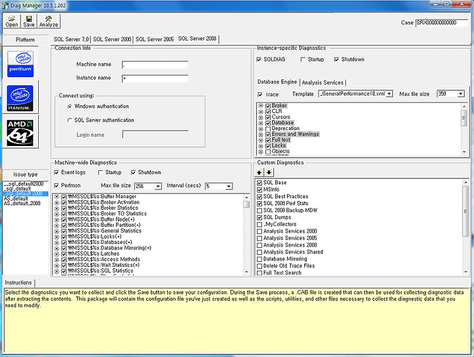
Task: Enable machine-wide Startup checkbox
Action: click(101, 172)
